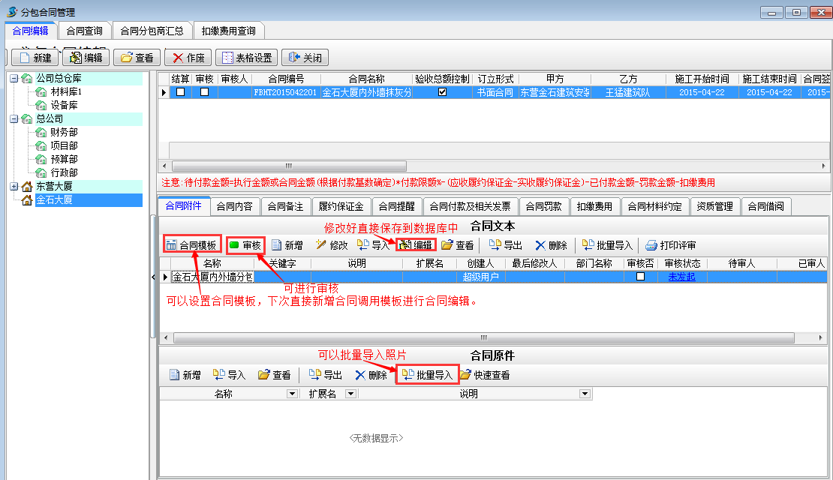Toggle the 审核否 checkbox in attachment row
833x480 pixels.
coord(640,277)
